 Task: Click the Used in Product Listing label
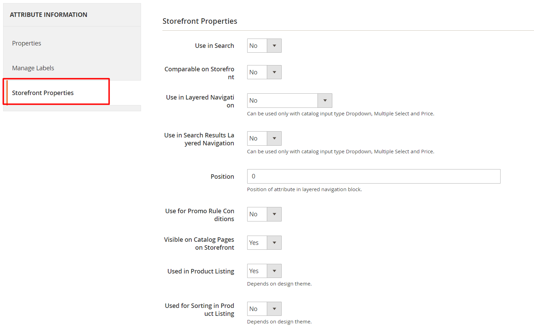pyautogui.click(x=201, y=271)
